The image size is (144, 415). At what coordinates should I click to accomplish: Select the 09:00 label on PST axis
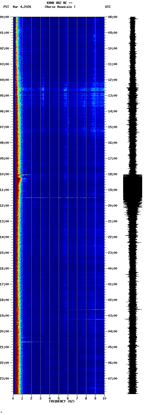coord(4,159)
